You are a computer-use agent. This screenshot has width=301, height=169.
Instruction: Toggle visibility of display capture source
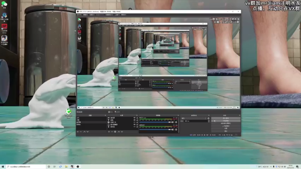click(134, 125)
